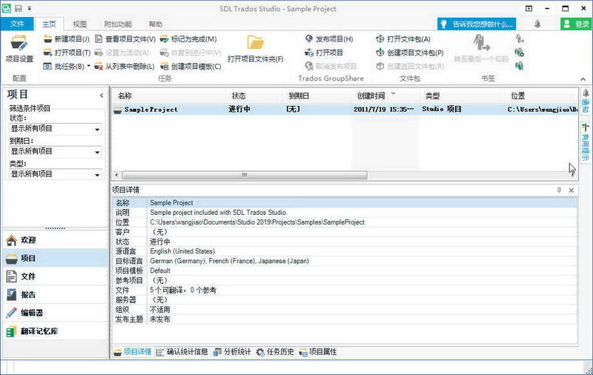The image size is (593, 375).
Task: Go to the 项目 projects view
Action: pyautogui.click(x=55, y=258)
